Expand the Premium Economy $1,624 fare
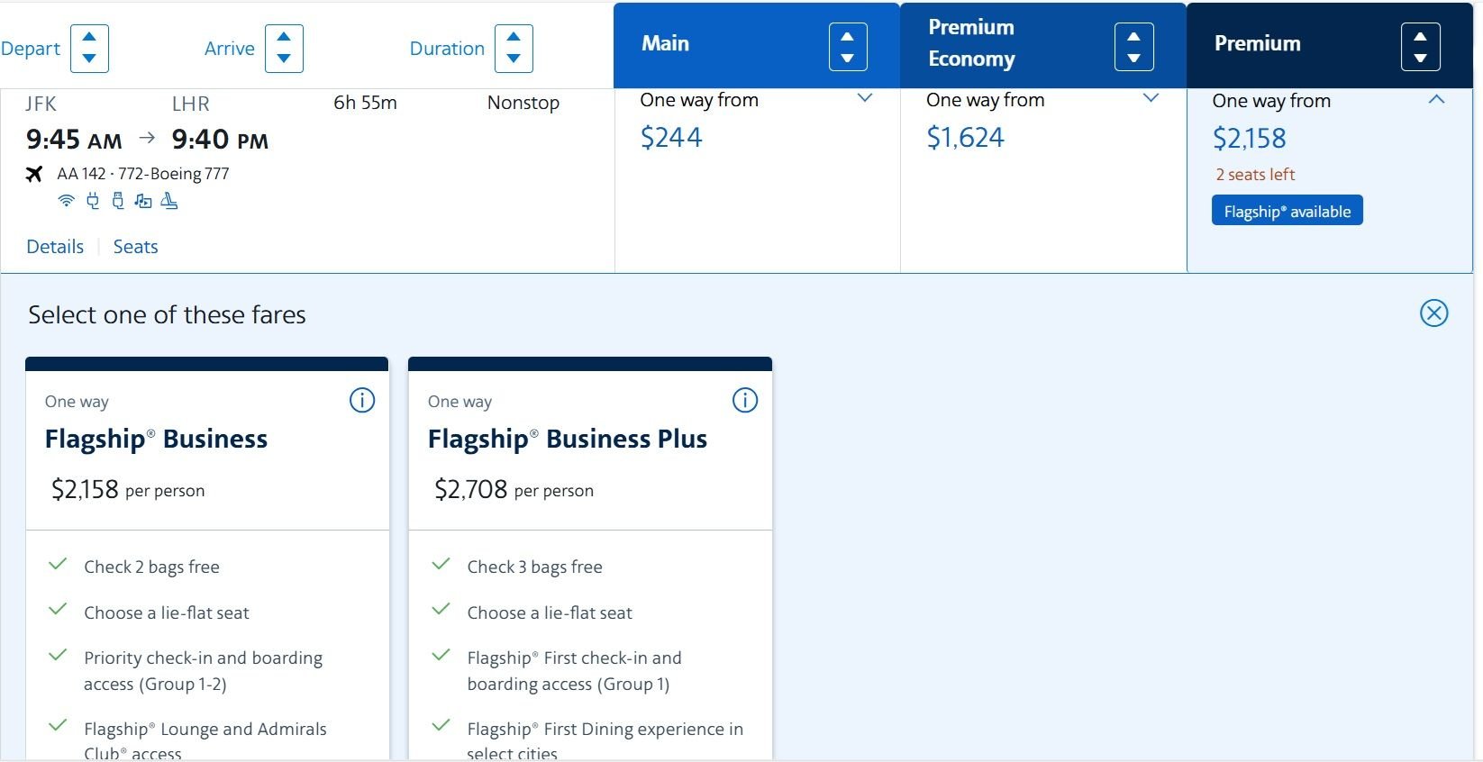1483x762 pixels. (1151, 98)
